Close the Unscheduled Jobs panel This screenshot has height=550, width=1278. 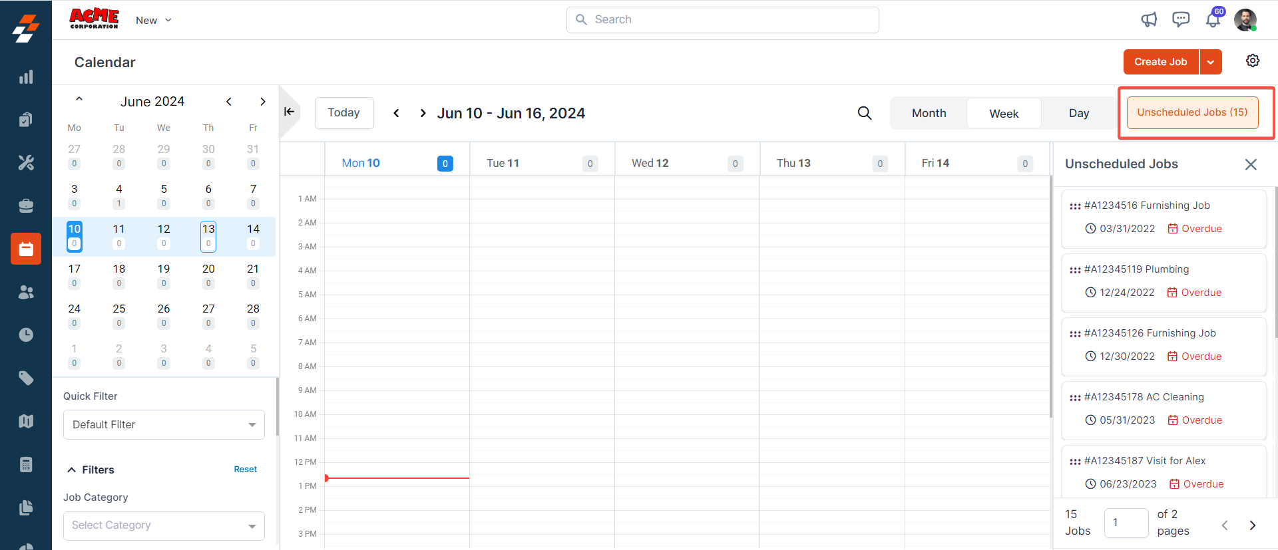coord(1251,164)
